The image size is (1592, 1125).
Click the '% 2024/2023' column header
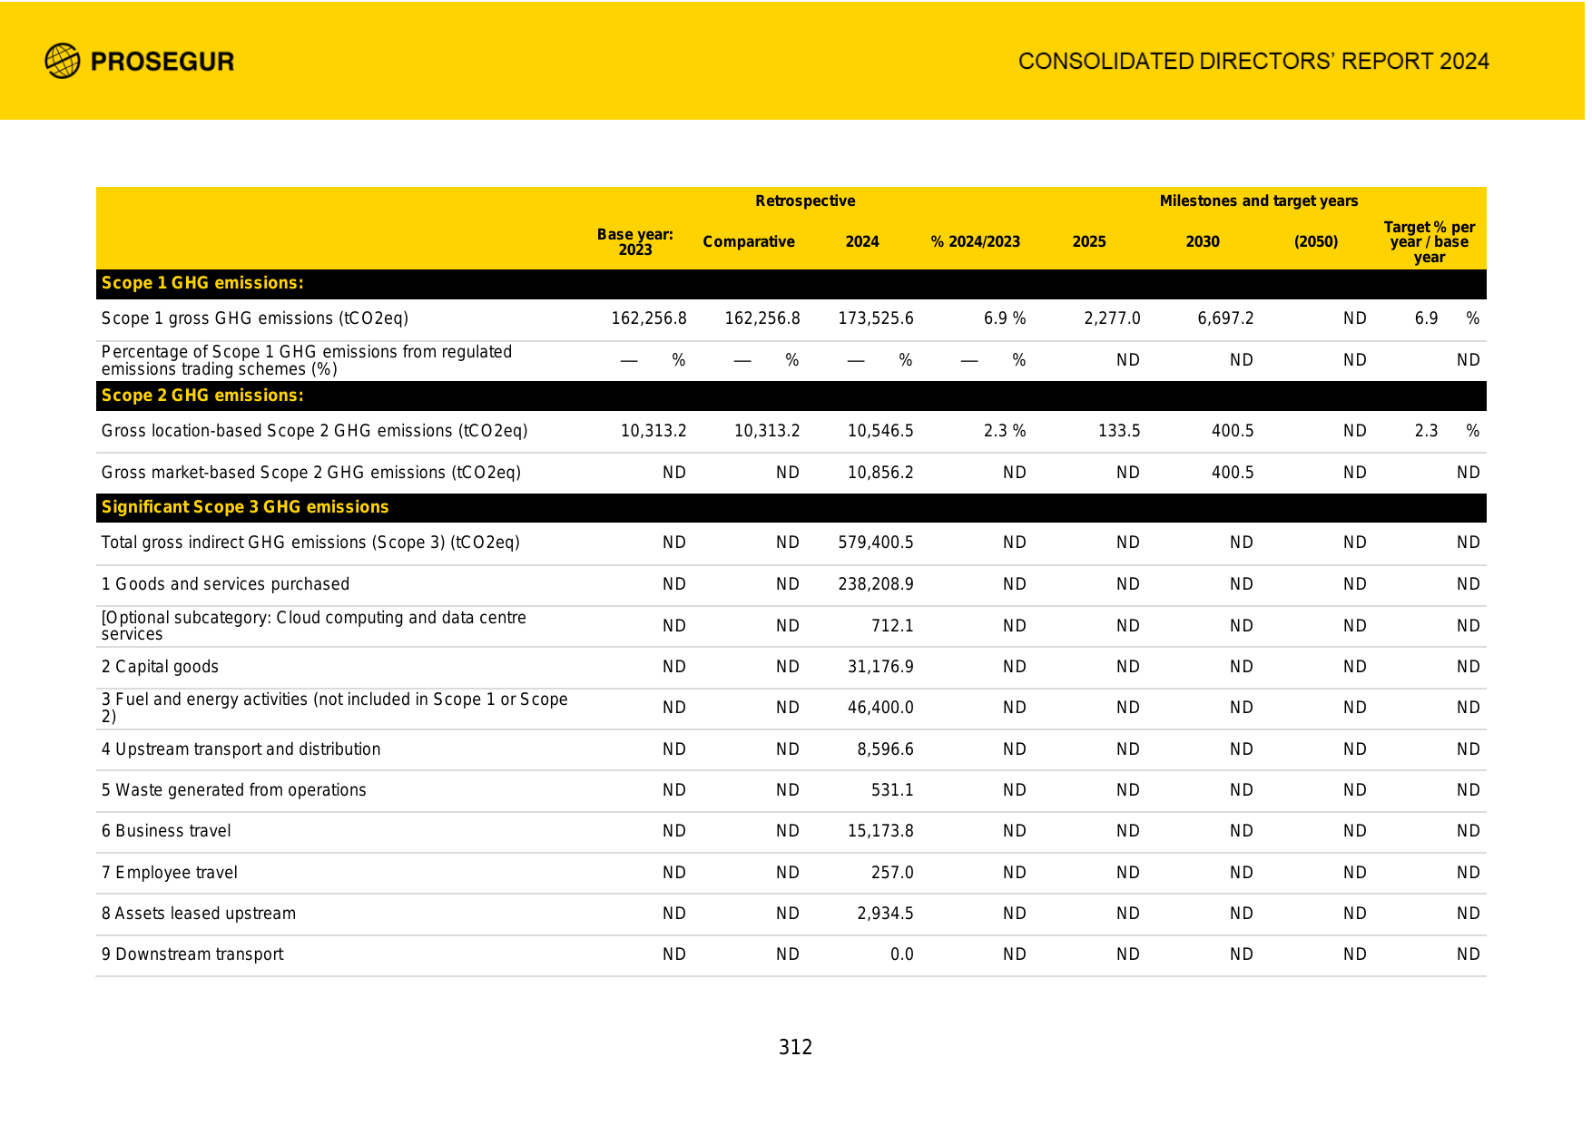(976, 241)
